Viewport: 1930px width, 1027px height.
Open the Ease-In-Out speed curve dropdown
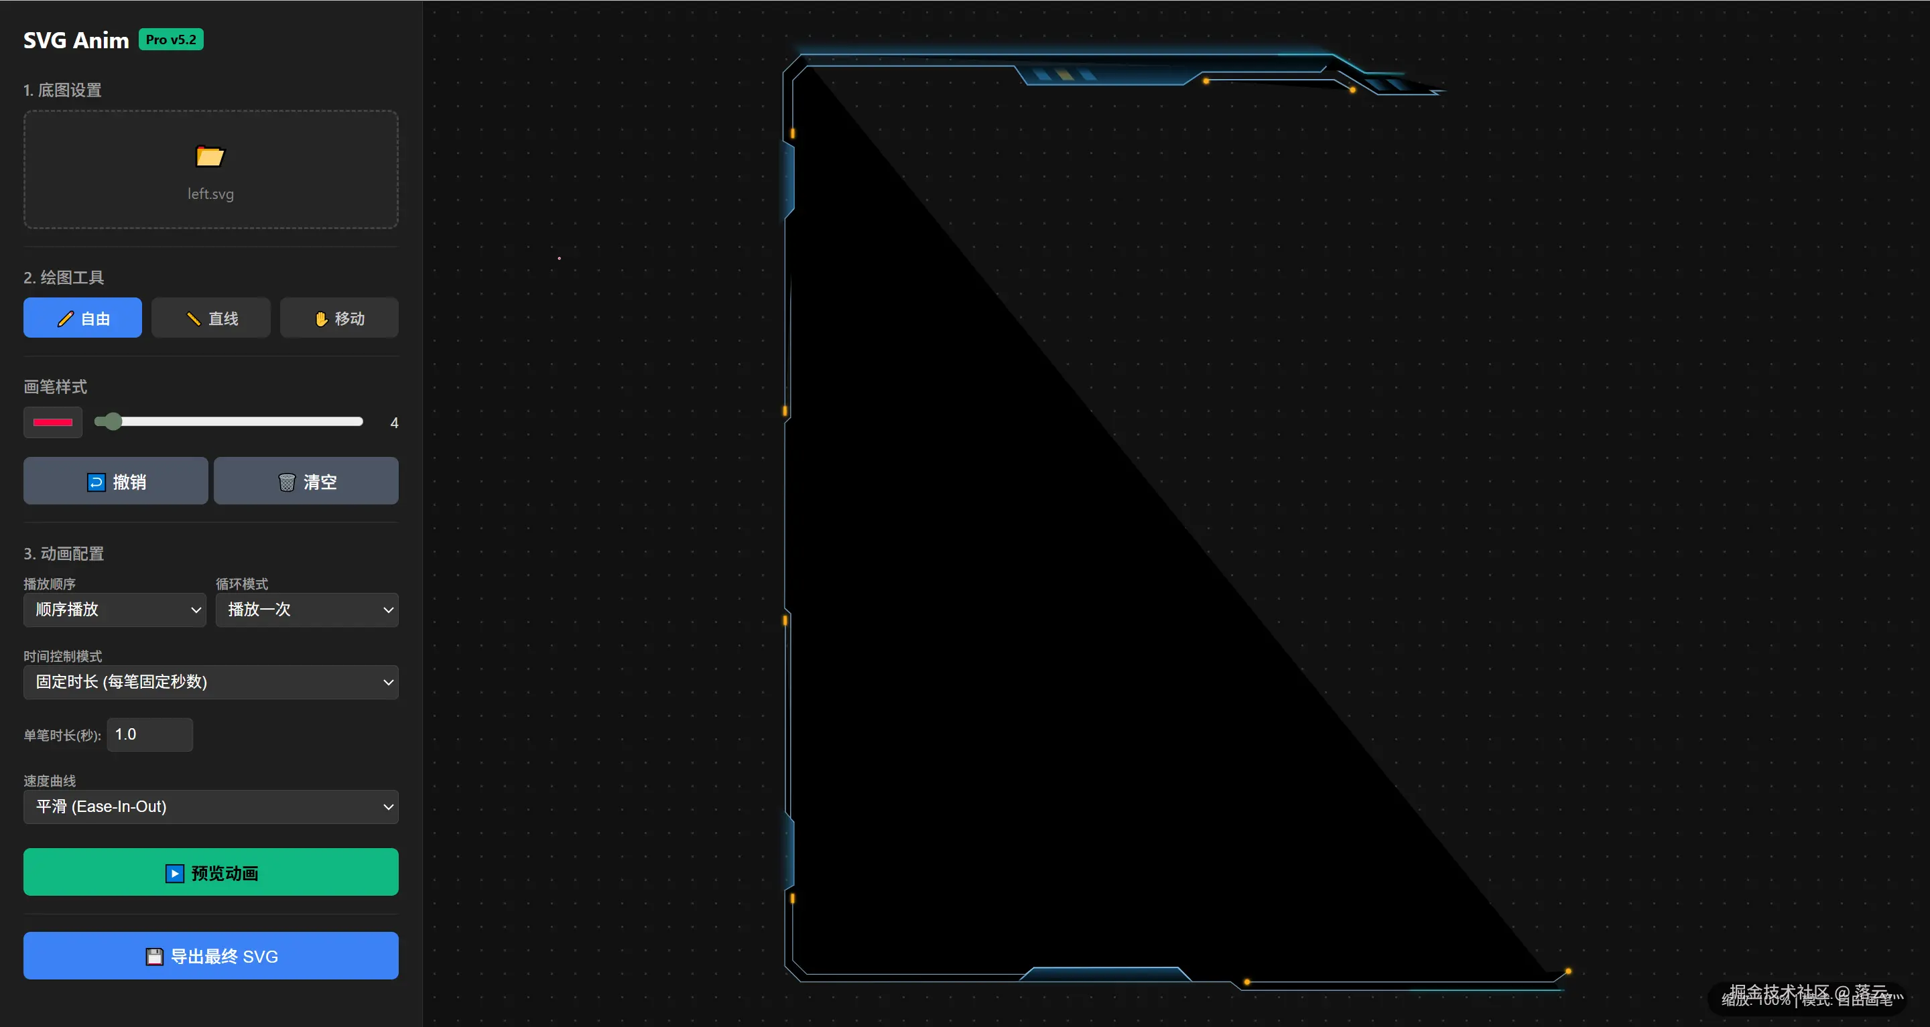tap(210, 807)
